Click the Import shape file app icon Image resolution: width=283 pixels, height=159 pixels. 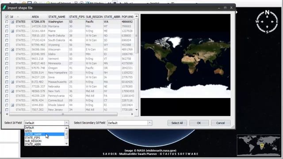coord(4,8)
